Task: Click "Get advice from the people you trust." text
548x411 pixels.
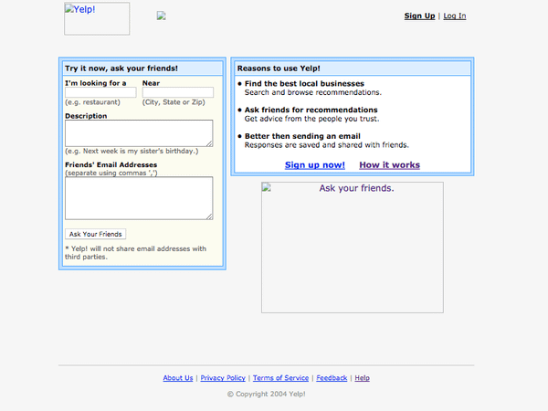Action: click(x=311, y=119)
